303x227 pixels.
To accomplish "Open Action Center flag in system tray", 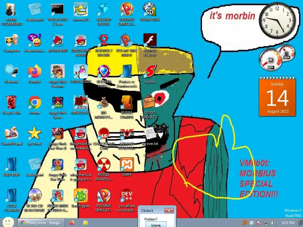I will pyautogui.click(x=259, y=223).
